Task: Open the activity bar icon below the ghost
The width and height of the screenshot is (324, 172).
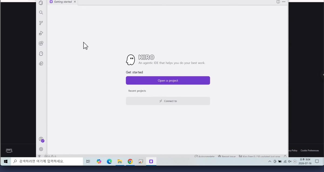Action: tap(41, 63)
